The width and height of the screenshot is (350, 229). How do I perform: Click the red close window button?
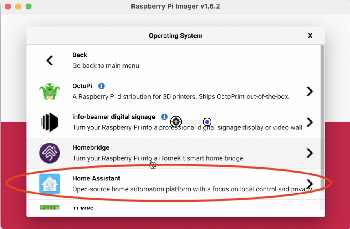pyautogui.click(x=8, y=6)
